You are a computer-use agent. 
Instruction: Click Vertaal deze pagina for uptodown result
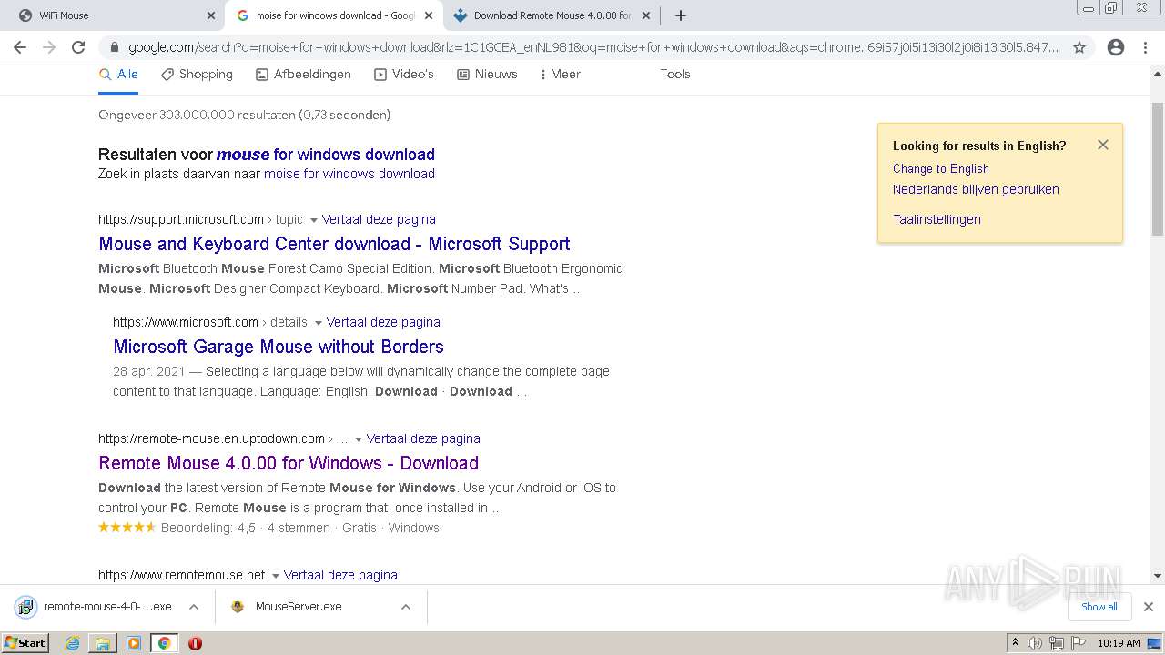423,438
